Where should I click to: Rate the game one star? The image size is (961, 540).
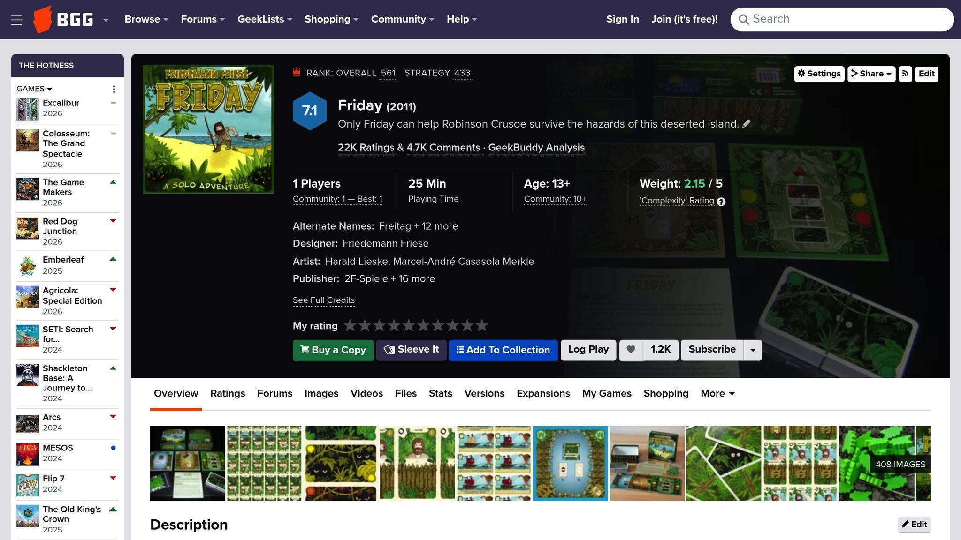point(350,325)
